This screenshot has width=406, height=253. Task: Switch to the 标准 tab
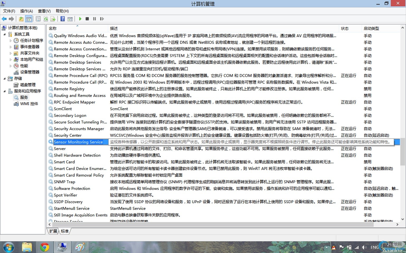(x=65, y=231)
